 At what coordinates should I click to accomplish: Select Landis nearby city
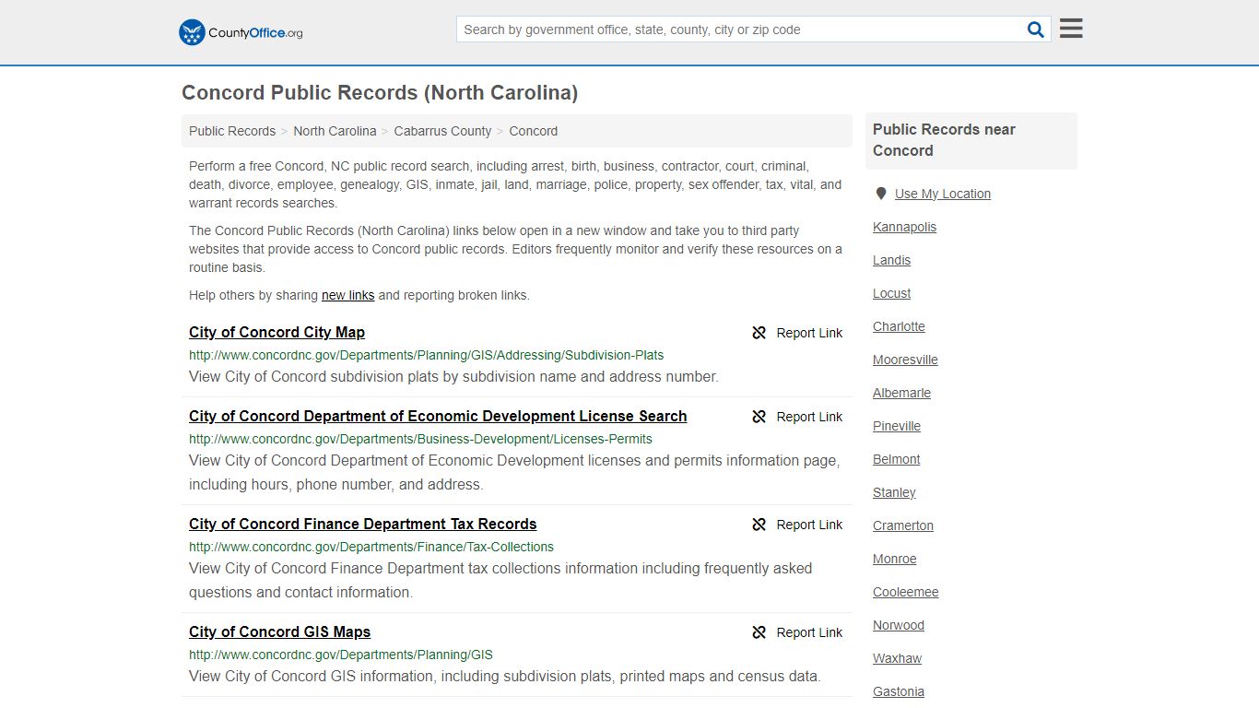pyautogui.click(x=891, y=260)
